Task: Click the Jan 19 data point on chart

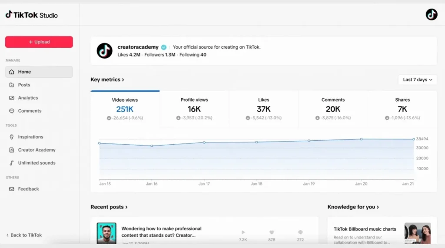Action: (x=309, y=141)
